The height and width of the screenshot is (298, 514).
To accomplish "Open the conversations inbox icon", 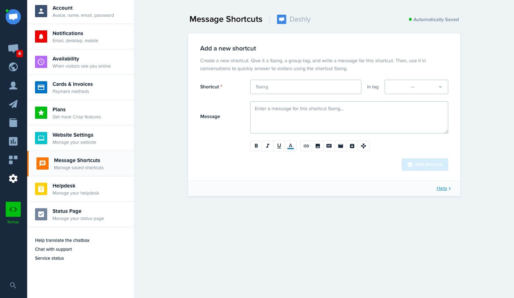I will pos(13,49).
